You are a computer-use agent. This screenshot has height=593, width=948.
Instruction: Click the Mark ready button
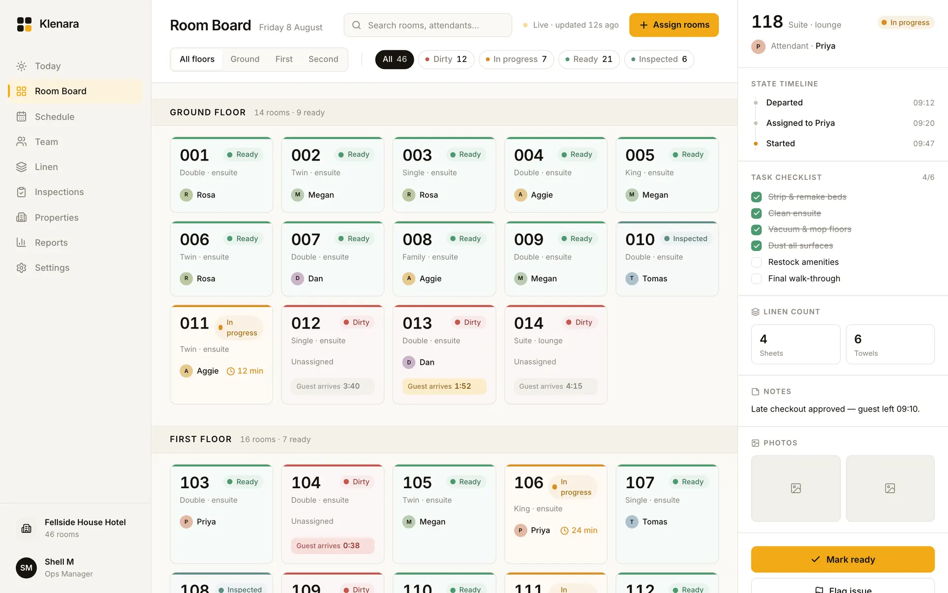tap(843, 559)
